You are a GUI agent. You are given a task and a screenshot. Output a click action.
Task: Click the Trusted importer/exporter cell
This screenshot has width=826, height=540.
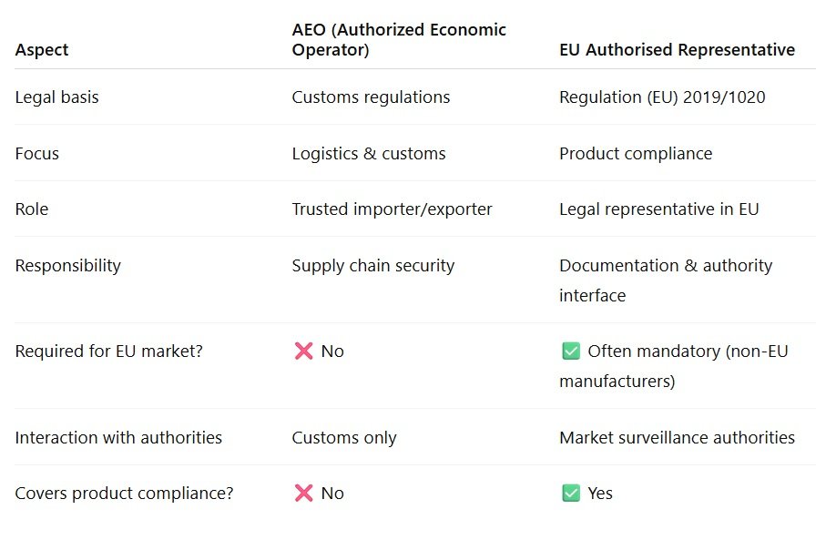click(x=392, y=209)
